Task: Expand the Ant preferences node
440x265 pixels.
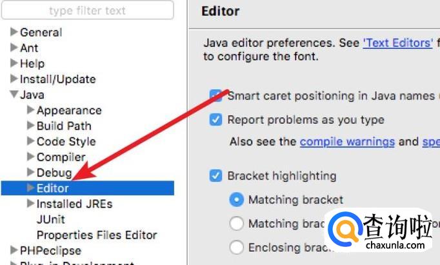Action: 14,48
